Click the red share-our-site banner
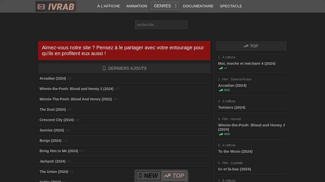Screen dimensions: 325x182 click(124, 51)
